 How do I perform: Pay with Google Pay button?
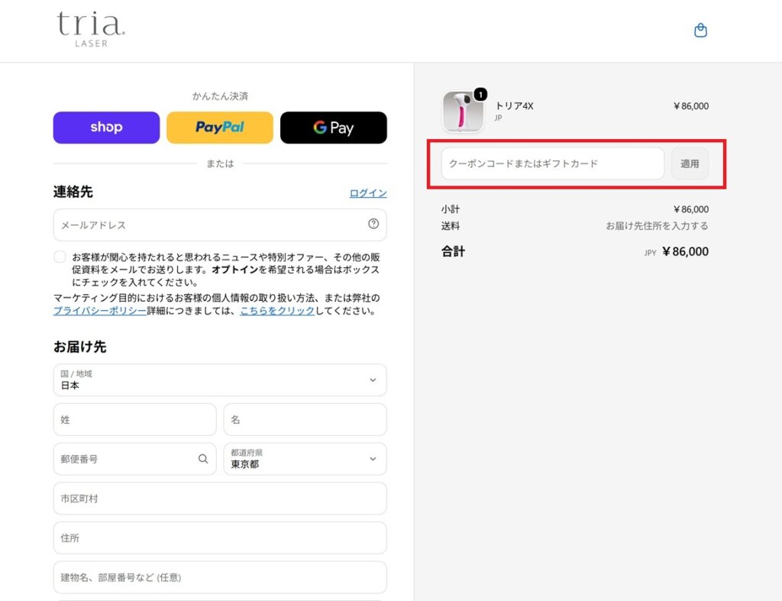pyautogui.click(x=334, y=128)
